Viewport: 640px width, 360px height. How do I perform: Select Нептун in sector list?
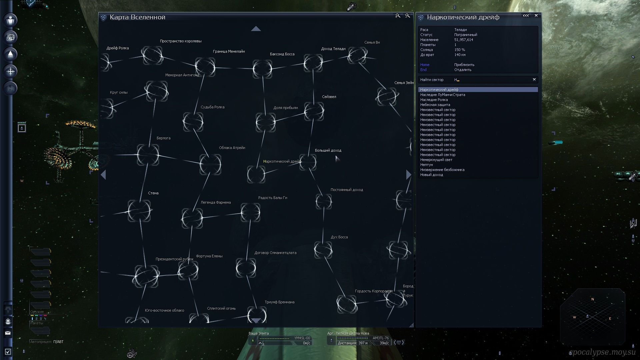tap(478, 165)
